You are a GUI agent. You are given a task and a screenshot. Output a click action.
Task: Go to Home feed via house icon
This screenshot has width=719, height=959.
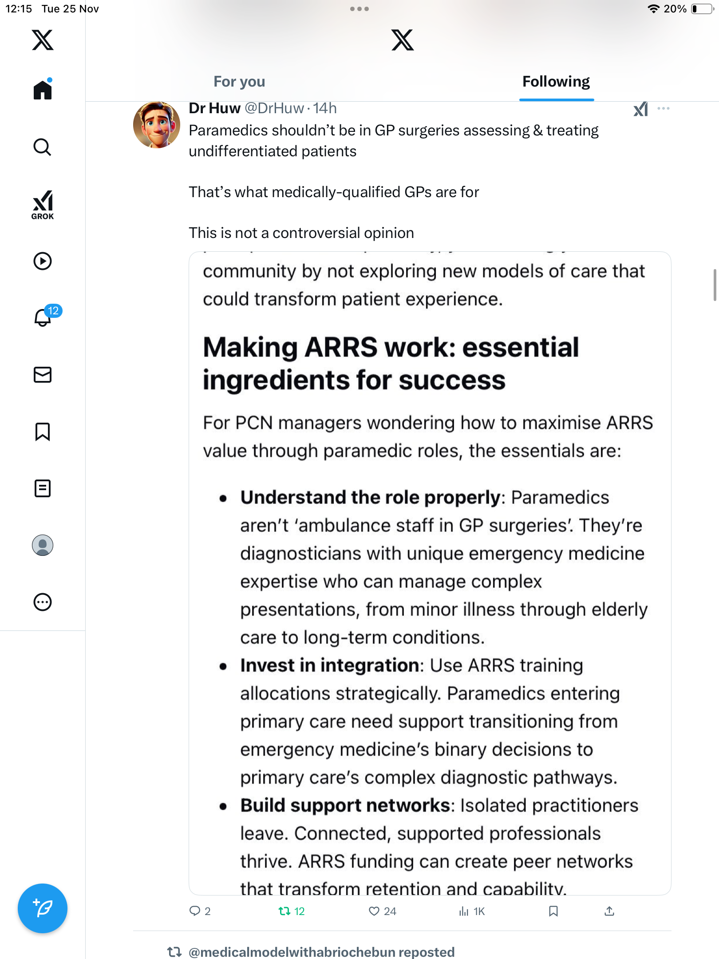43,90
